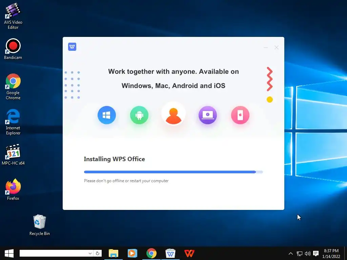347x260 pixels.
Task: Click the installation progress bar
Action: tap(173, 172)
